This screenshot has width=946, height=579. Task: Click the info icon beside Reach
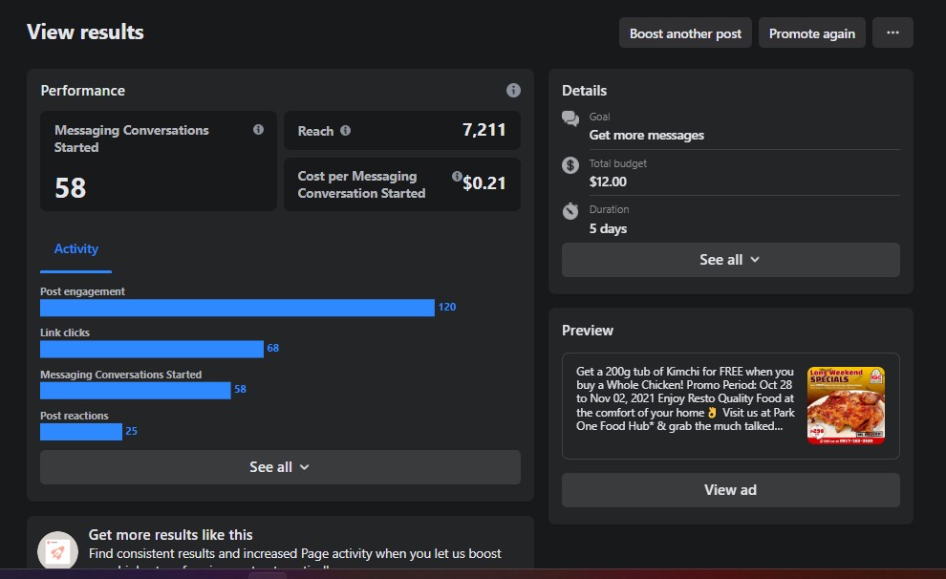345,130
